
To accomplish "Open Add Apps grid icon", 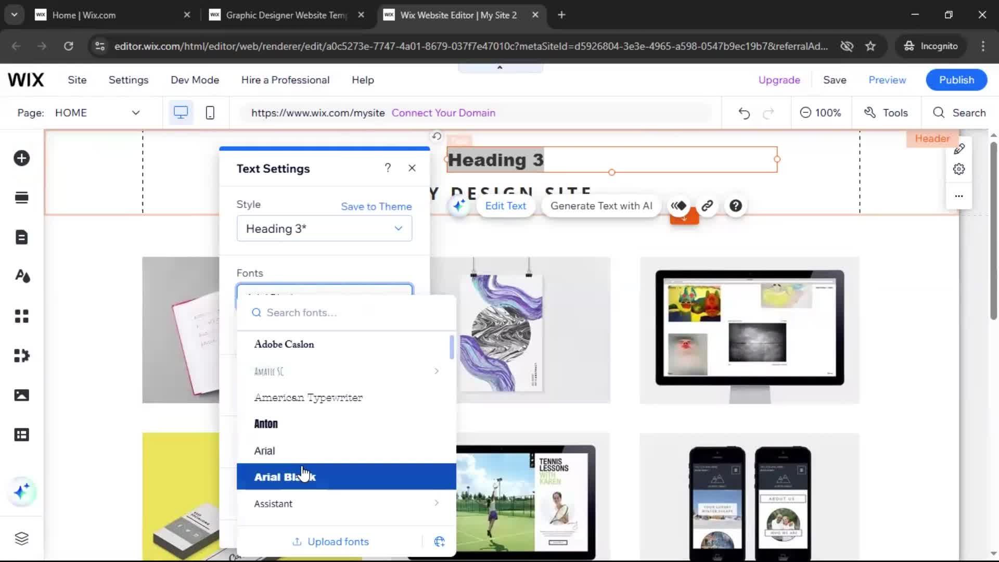I will click(x=21, y=316).
